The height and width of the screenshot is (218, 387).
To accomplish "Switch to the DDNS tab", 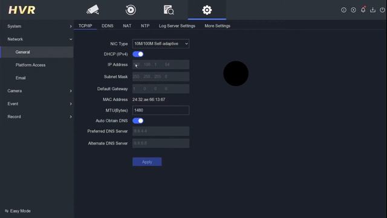I will click(x=108, y=25).
